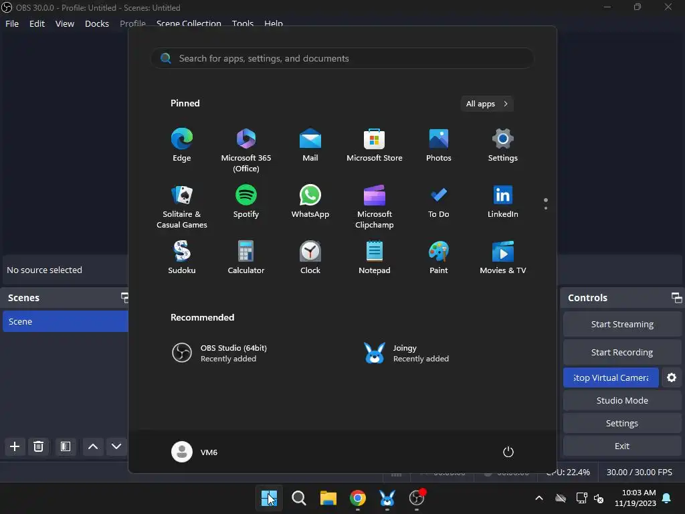Open Joingy from the taskbar

click(x=387, y=498)
